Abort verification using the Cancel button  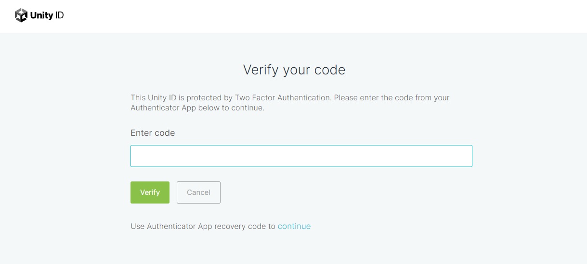click(198, 192)
